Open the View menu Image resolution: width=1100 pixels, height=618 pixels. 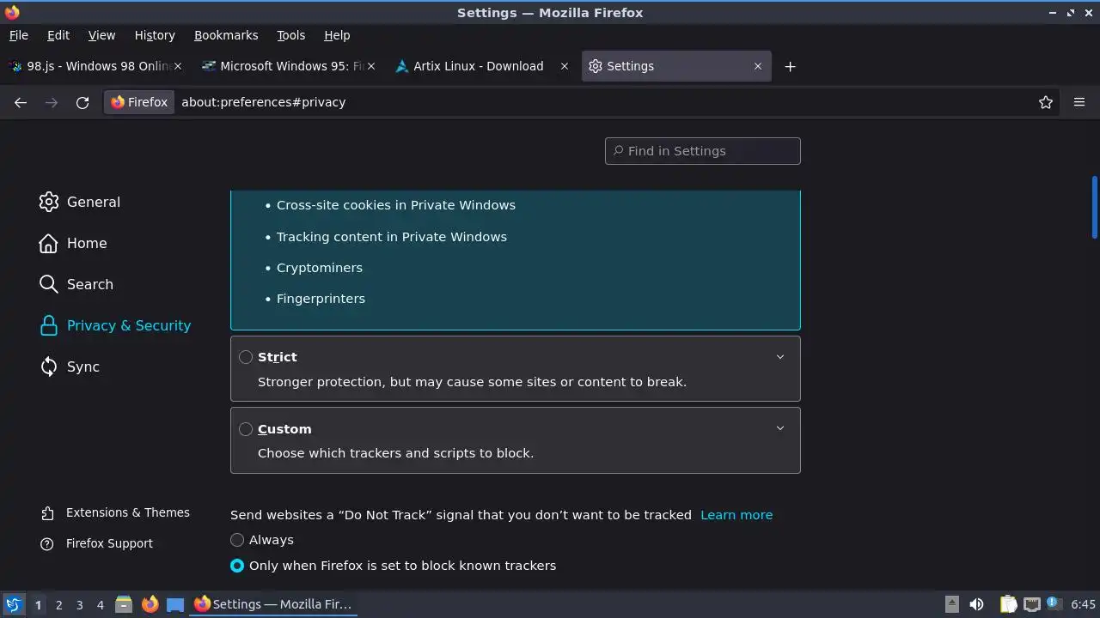101,35
